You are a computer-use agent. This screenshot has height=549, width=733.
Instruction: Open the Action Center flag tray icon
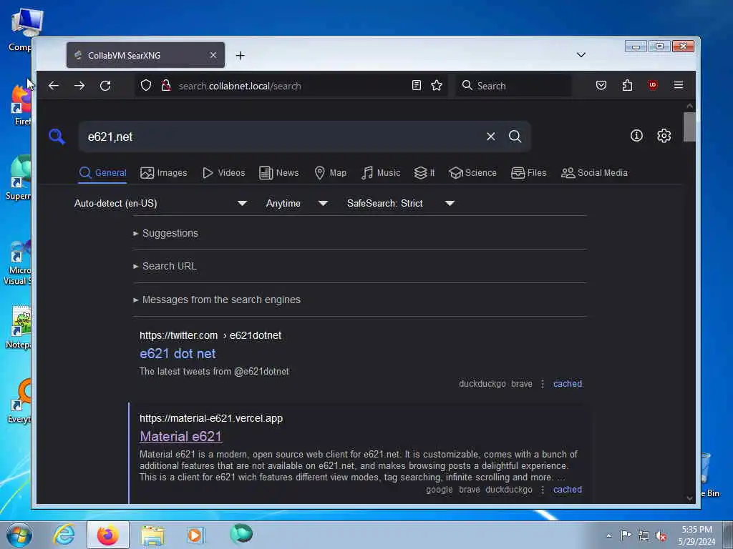tap(626, 535)
